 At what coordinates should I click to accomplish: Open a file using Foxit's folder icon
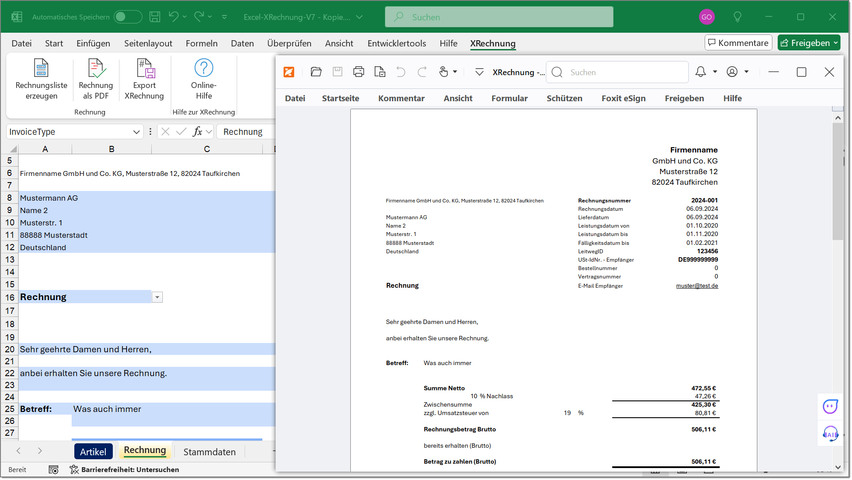[316, 72]
